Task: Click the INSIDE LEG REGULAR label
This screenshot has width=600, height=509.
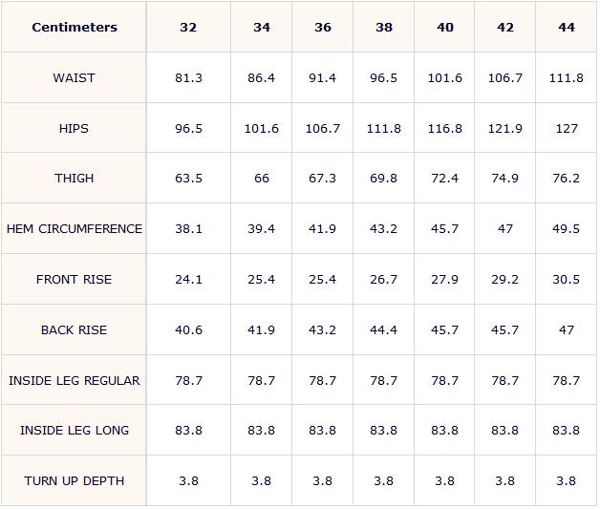Action: tap(75, 381)
